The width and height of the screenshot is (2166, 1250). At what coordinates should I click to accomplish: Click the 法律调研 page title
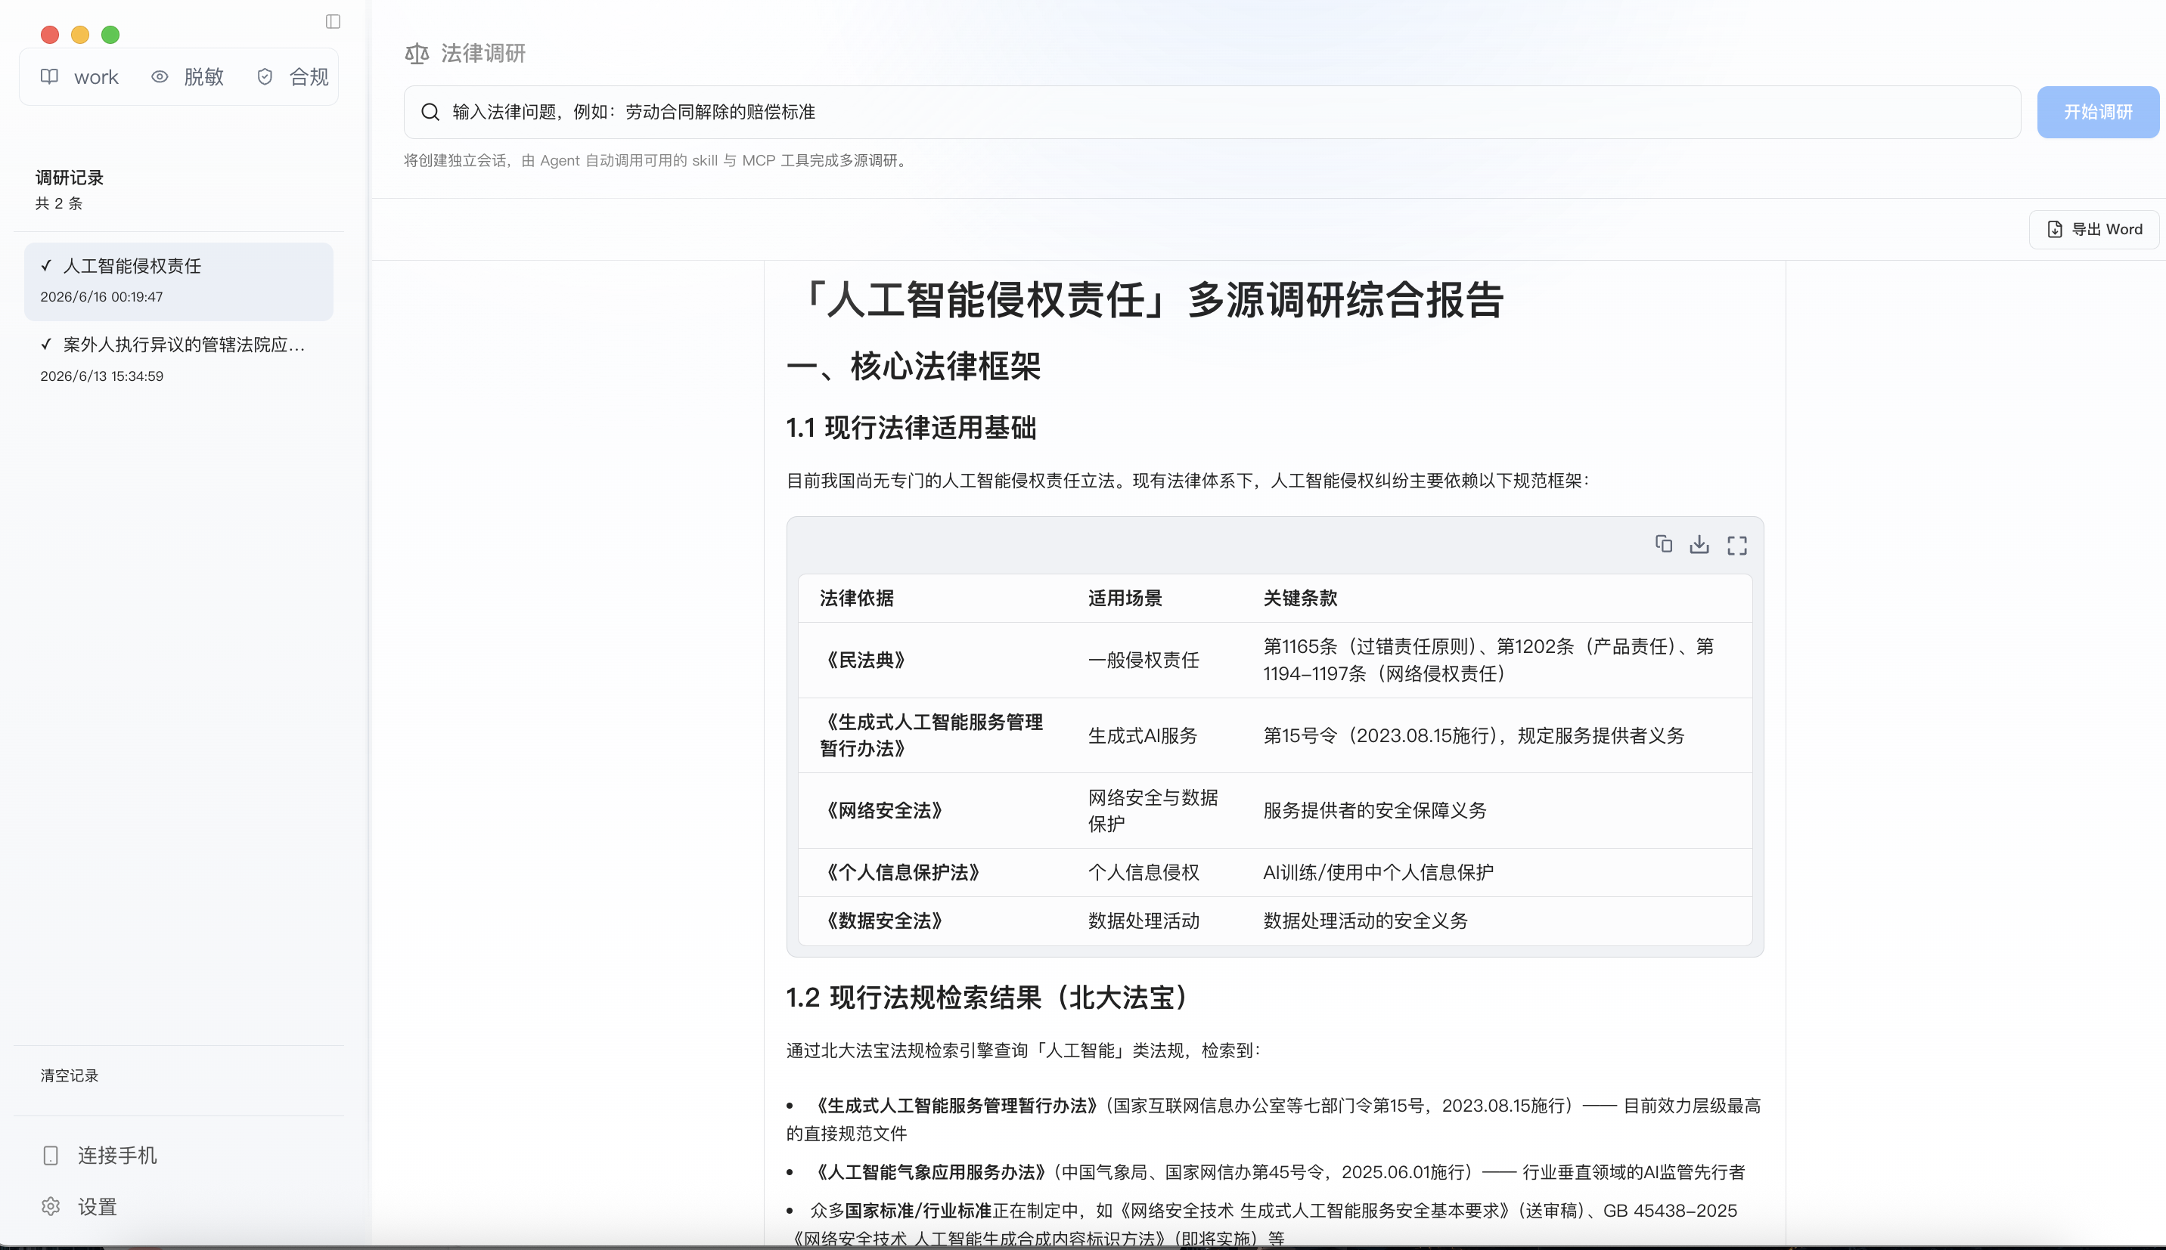[483, 54]
